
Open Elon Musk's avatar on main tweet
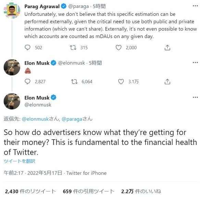(12, 101)
